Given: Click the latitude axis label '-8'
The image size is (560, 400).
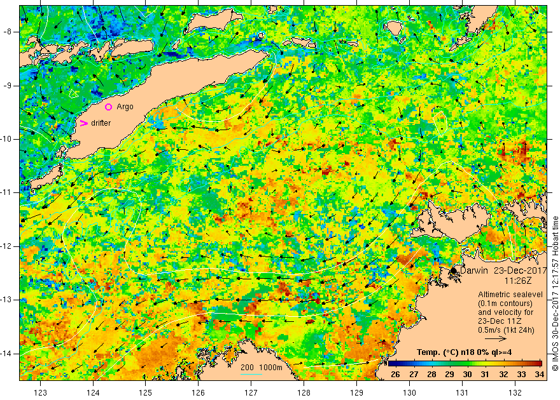Looking at the screenshot, I should pos(8,32).
